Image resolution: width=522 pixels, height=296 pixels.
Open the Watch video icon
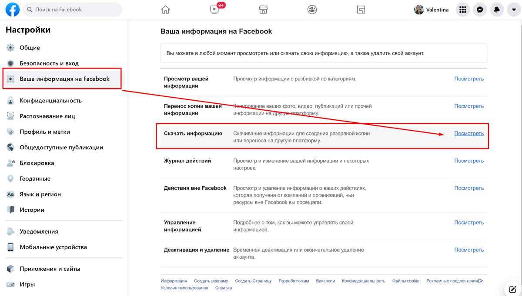[x=214, y=10]
